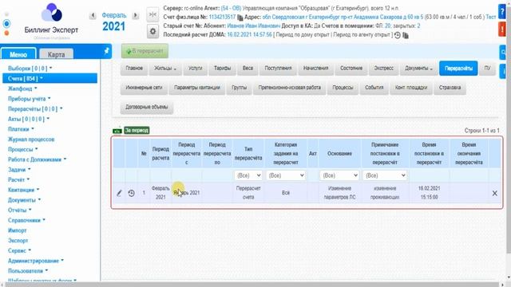Screen dimensions: 511x287
Task: Expand Приборы учета sidebar menu
Action: pos(30,99)
